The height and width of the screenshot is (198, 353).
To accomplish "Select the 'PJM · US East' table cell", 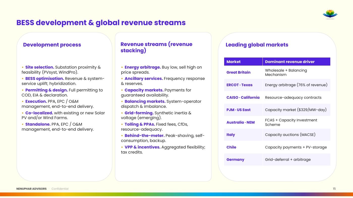I will click(x=243, y=110).
